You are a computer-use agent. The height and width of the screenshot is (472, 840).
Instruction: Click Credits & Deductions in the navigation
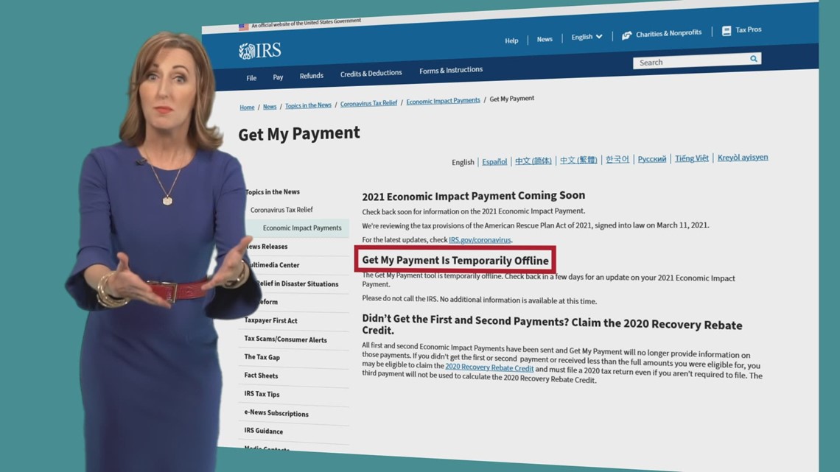(x=371, y=73)
